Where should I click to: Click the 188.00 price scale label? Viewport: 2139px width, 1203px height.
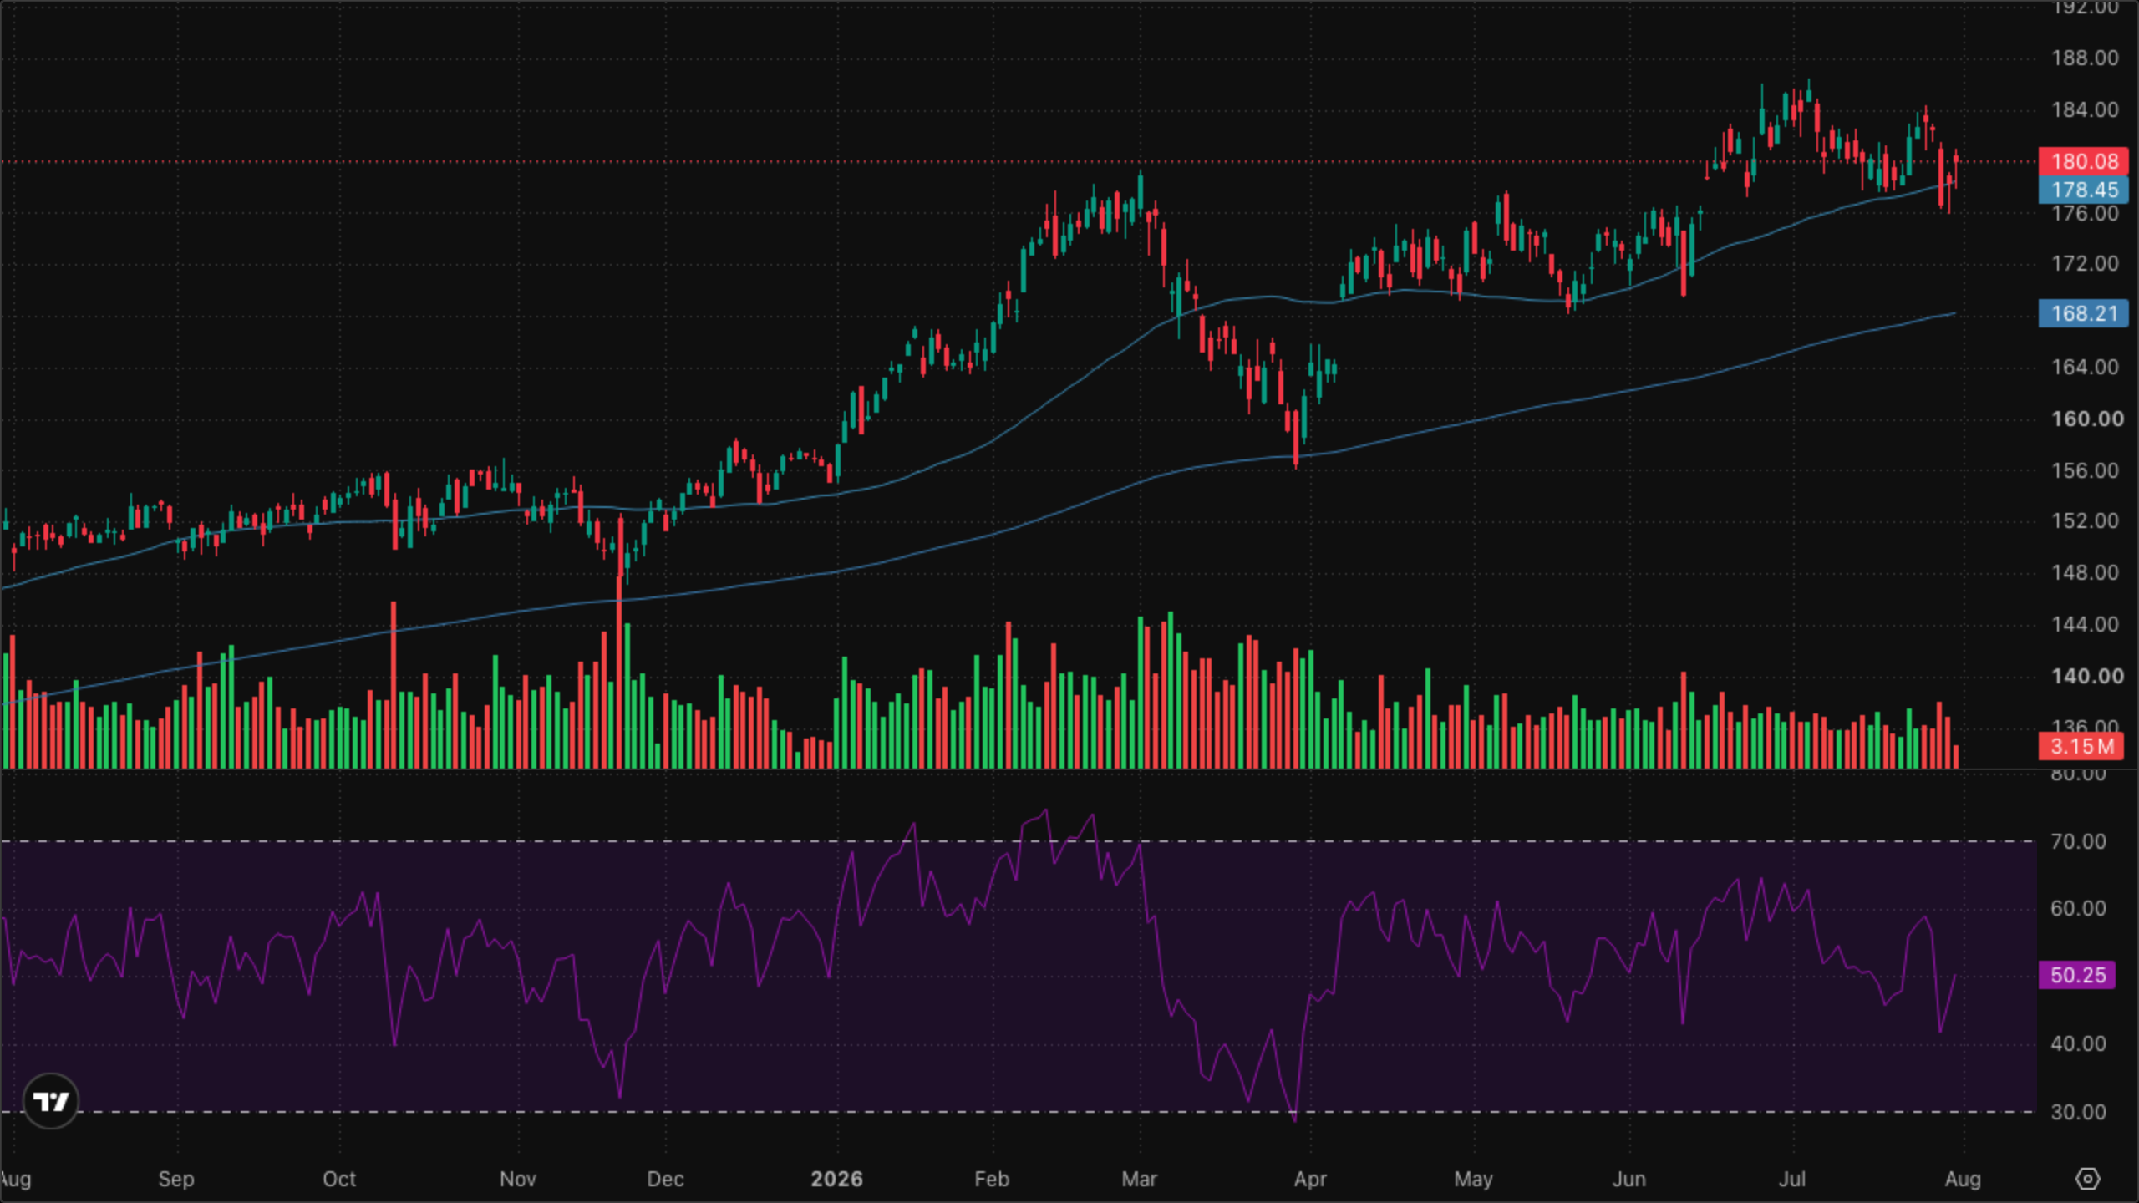click(2085, 58)
